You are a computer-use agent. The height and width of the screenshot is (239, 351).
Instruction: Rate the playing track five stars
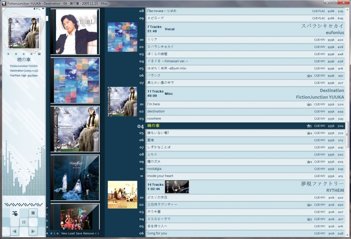coord(39,54)
